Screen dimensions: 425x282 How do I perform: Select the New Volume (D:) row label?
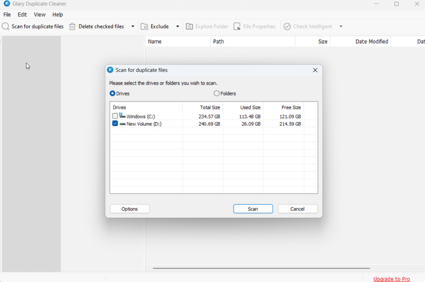[x=144, y=124]
